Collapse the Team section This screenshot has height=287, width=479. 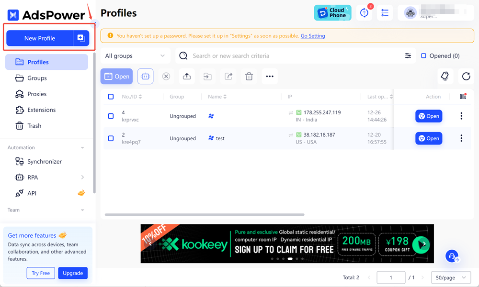click(x=82, y=210)
